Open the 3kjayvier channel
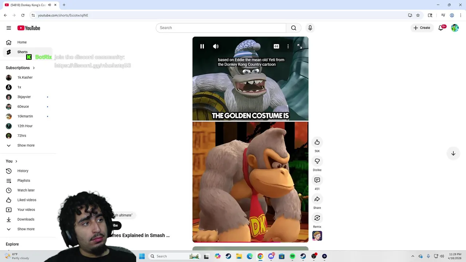Image resolution: width=466 pixels, height=262 pixels. coord(27,97)
